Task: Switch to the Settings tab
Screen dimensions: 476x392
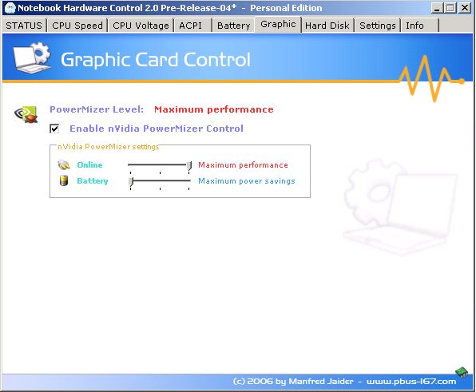Action: click(x=378, y=26)
